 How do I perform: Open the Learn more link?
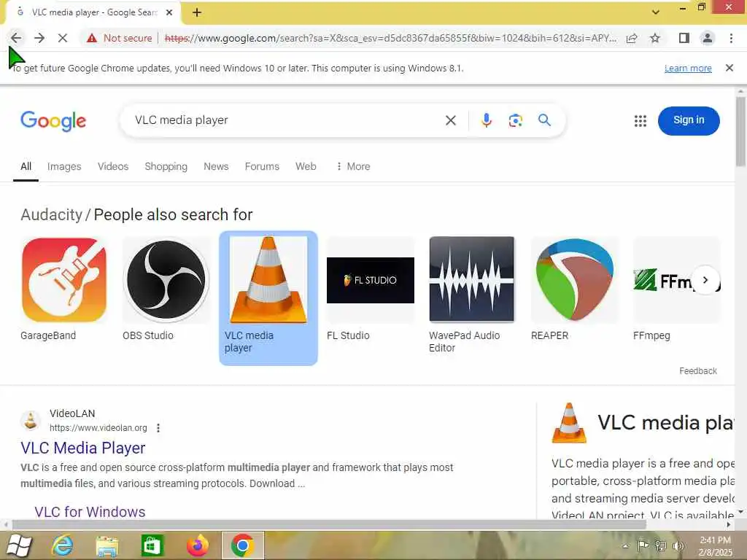point(688,68)
